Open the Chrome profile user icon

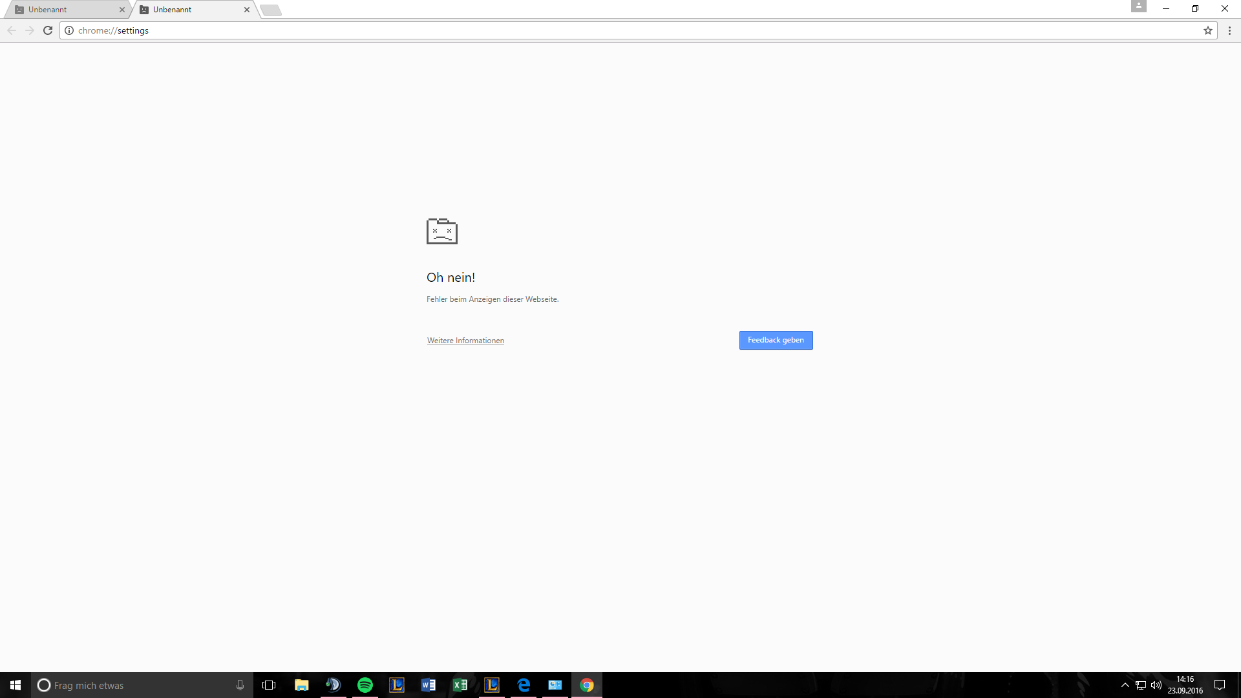1138,6
